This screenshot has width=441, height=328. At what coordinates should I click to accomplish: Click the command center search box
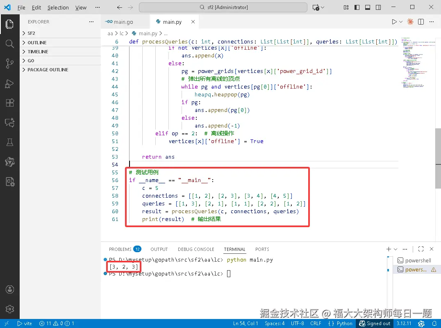coord(223,7)
